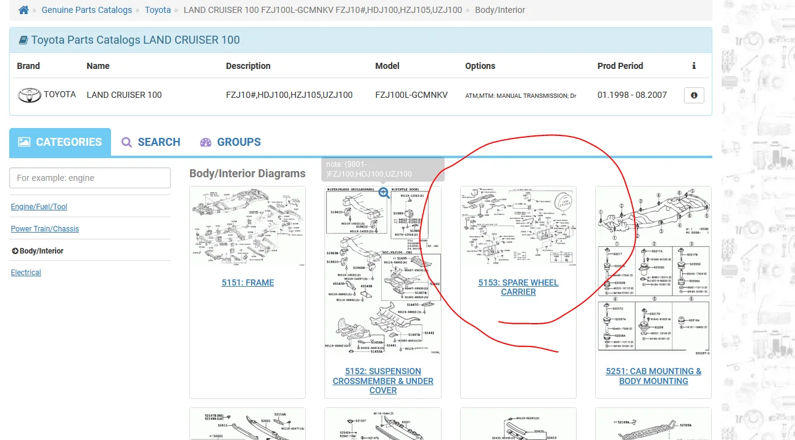Viewport: 795px width, 440px height.
Task: Go to the home page via house icon
Action: pyautogui.click(x=24, y=10)
